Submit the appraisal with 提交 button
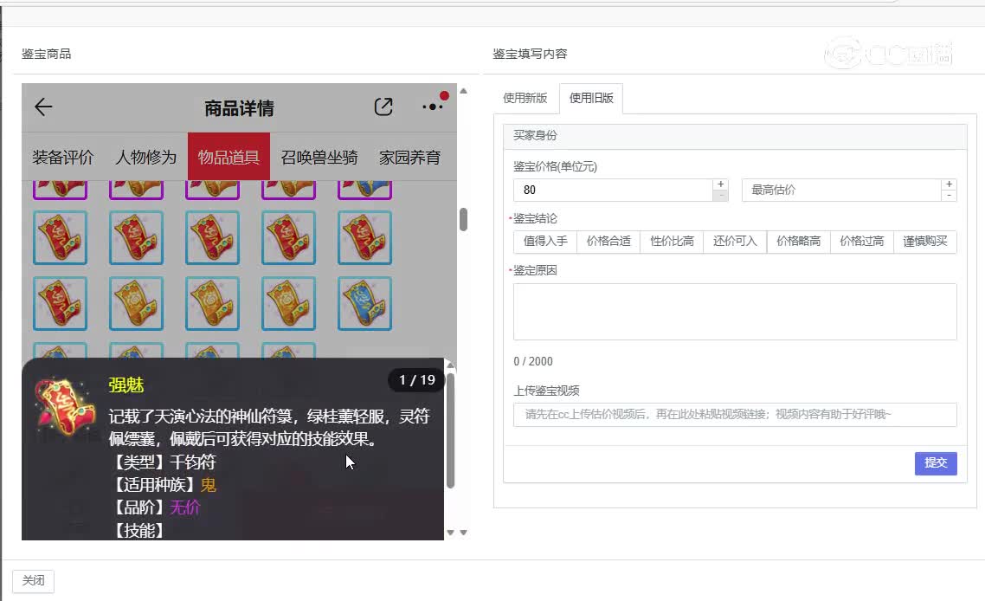This screenshot has height=601, width=985. (936, 463)
